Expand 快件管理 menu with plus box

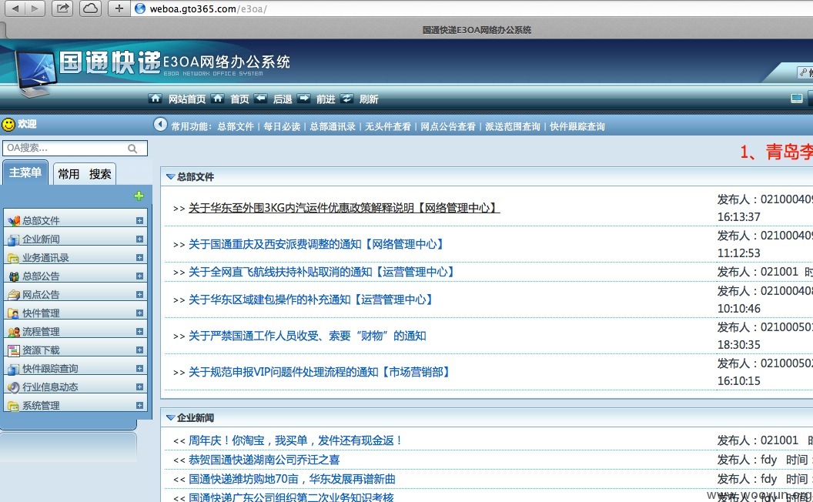[x=139, y=313]
